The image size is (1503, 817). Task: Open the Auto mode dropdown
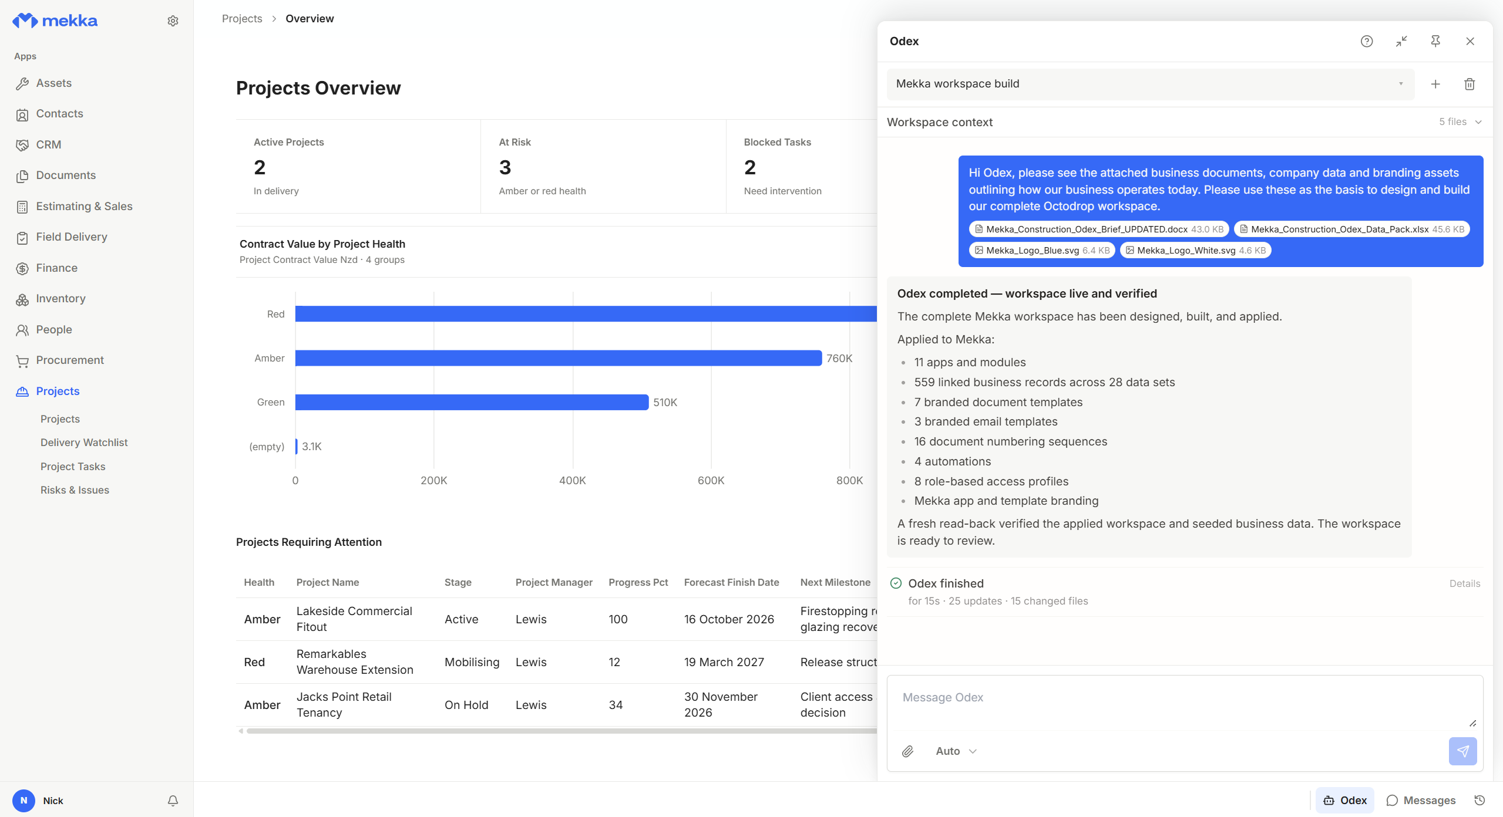(956, 751)
